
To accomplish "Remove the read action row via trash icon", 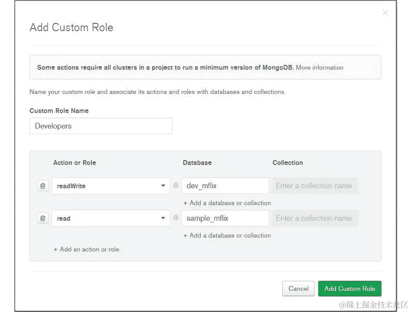I will click(x=42, y=218).
